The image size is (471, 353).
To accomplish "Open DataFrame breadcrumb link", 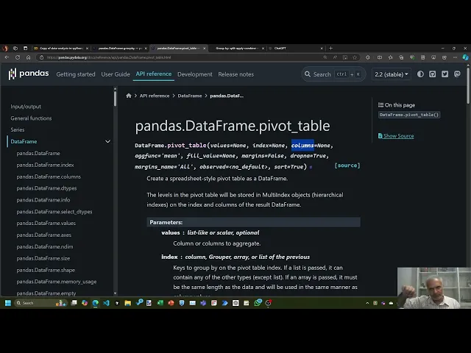I will click(190, 96).
